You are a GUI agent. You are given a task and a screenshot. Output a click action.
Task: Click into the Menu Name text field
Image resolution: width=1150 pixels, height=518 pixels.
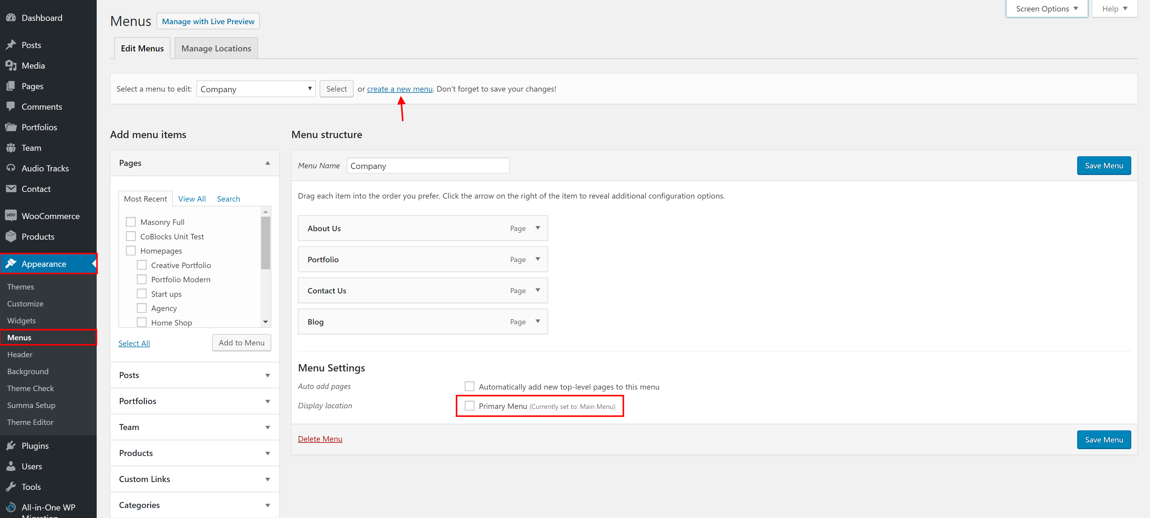pos(428,166)
